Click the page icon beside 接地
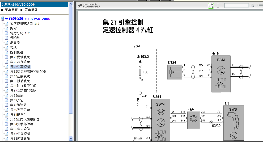 (7, 48)
